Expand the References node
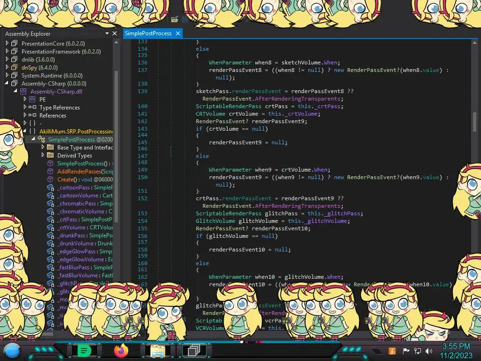The width and height of the screenshot is (481, 361). tap(25, 115)
